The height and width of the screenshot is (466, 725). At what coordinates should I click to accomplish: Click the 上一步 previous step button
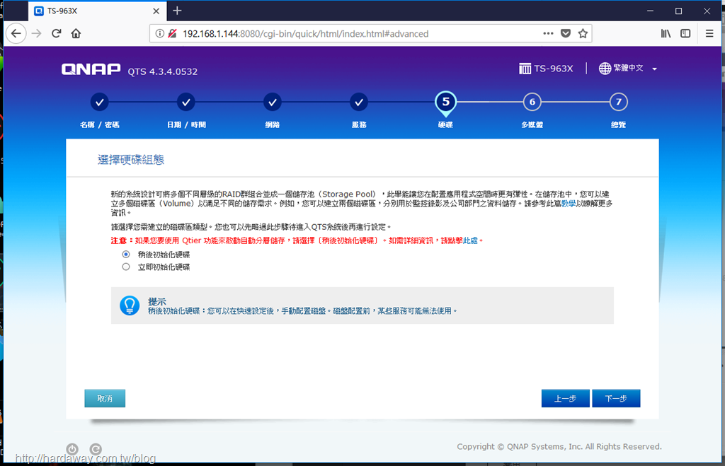tap(566, 399)
